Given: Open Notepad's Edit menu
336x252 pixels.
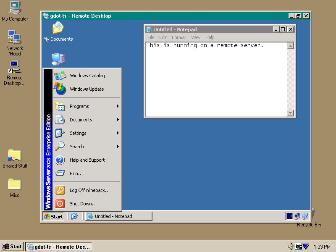Looking at the screenshot, I should click(x=163, y=37).
